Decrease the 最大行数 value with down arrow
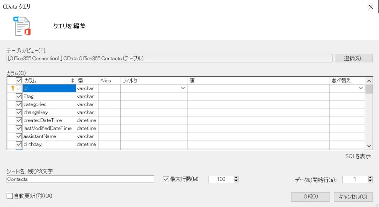Screen dimensions: 379x207 [236, 181]
